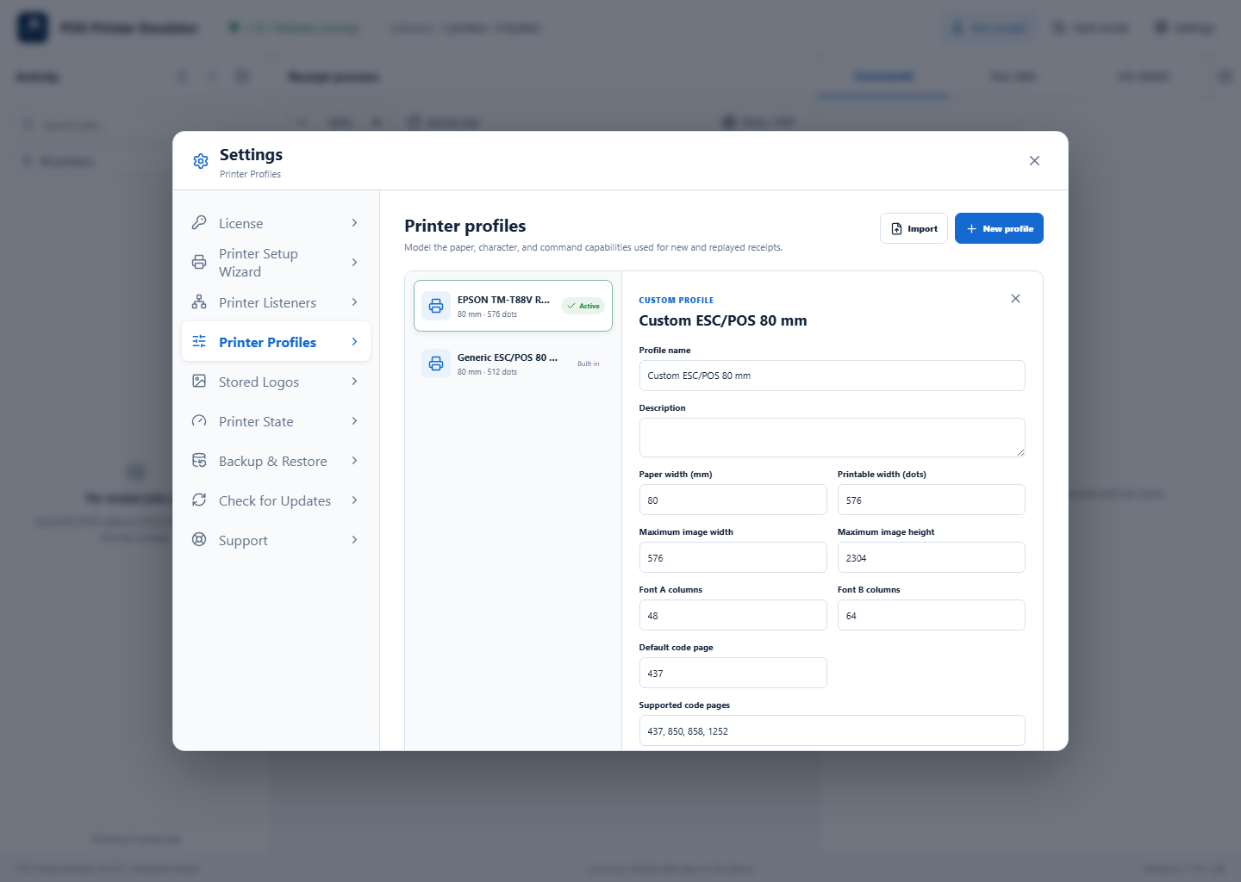
Task: Expand the Printer Listeners chevron
Action: 354,302
